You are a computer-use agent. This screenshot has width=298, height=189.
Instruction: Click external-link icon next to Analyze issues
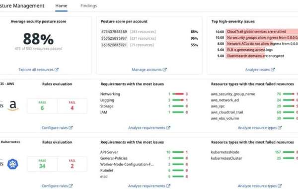coord(273,70)
